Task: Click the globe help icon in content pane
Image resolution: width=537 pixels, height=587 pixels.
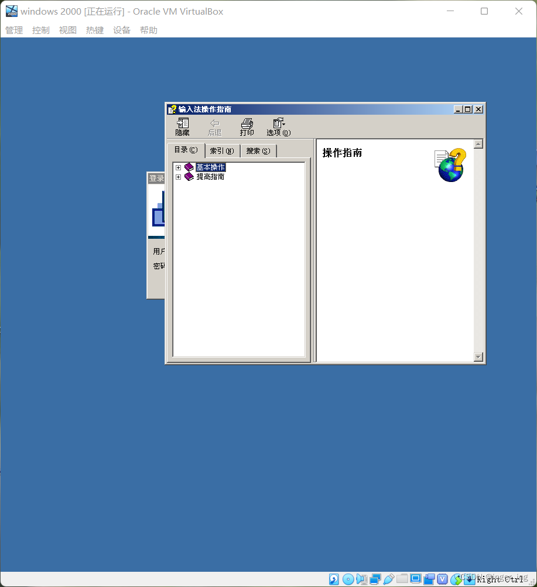Action: pyautogui.click(x=450, y=165)
